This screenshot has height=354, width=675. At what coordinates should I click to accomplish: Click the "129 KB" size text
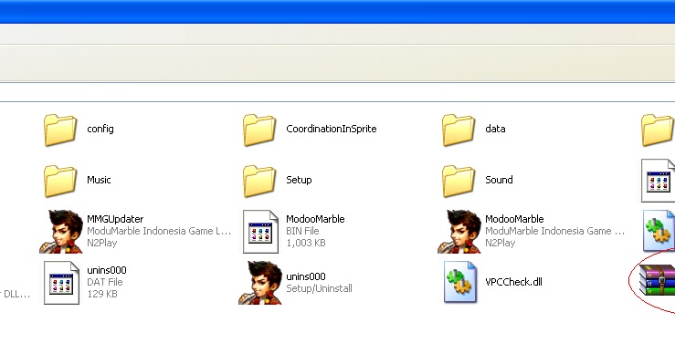pyautogui.click(x=101, y=294)
